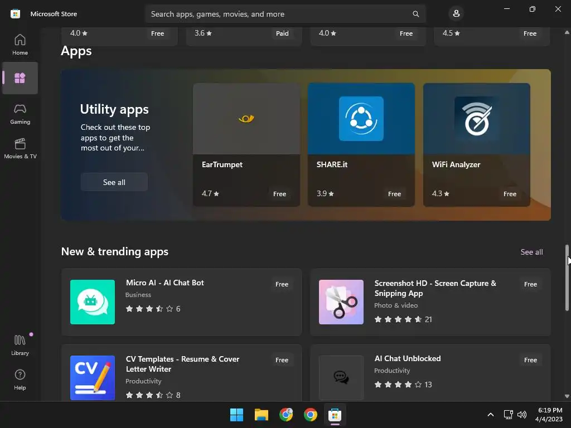Click Business category under Micro AI
This screenshot has width=571, height=428.
point(138,295)
